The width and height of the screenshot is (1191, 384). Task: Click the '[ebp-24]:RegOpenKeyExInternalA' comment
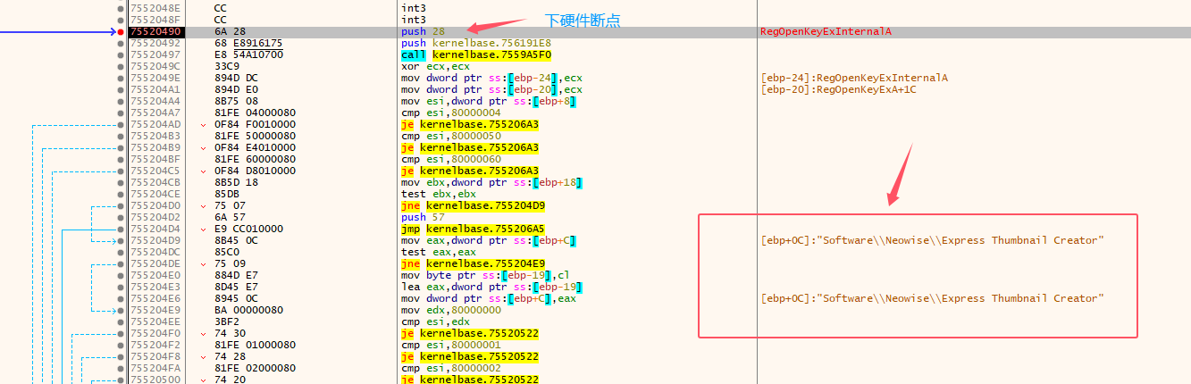click(x=854, y=79)
